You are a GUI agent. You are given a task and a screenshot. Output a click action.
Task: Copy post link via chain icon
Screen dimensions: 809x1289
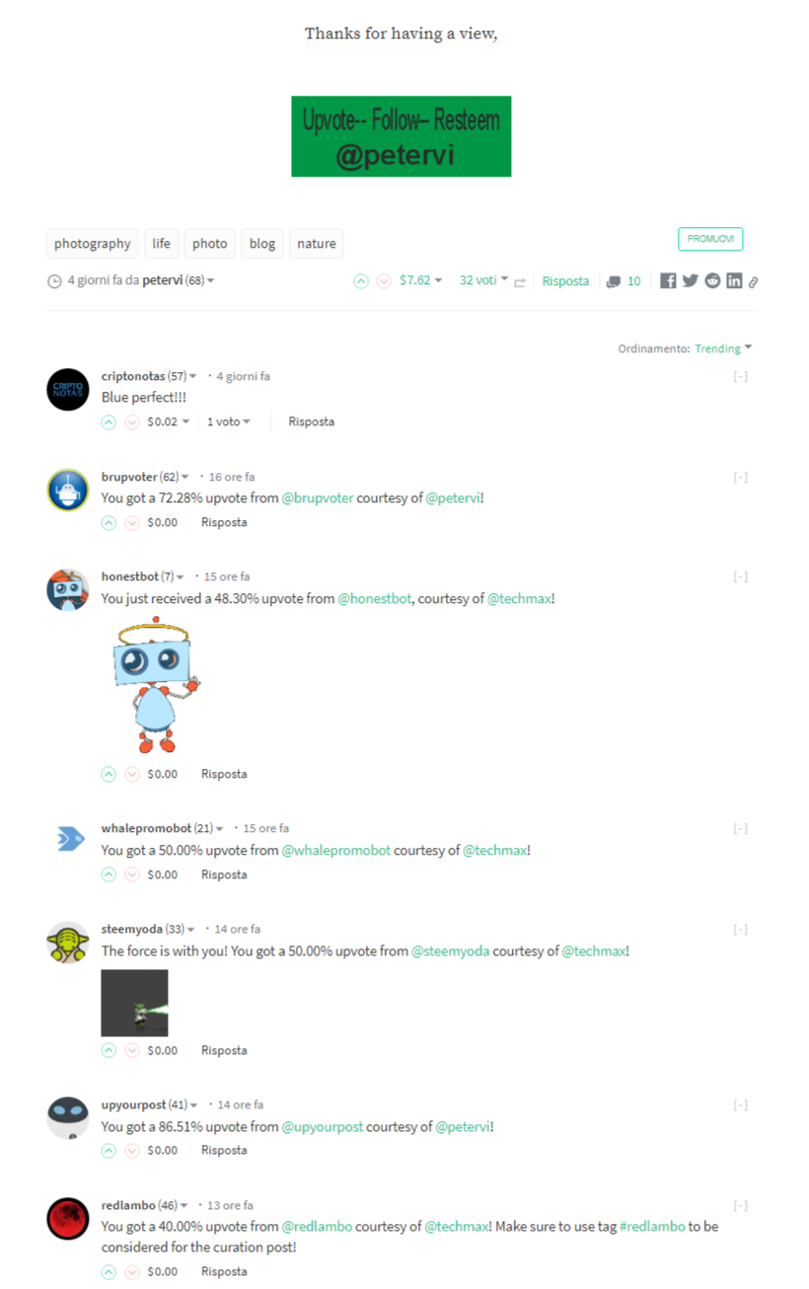[x=753, y=282]
